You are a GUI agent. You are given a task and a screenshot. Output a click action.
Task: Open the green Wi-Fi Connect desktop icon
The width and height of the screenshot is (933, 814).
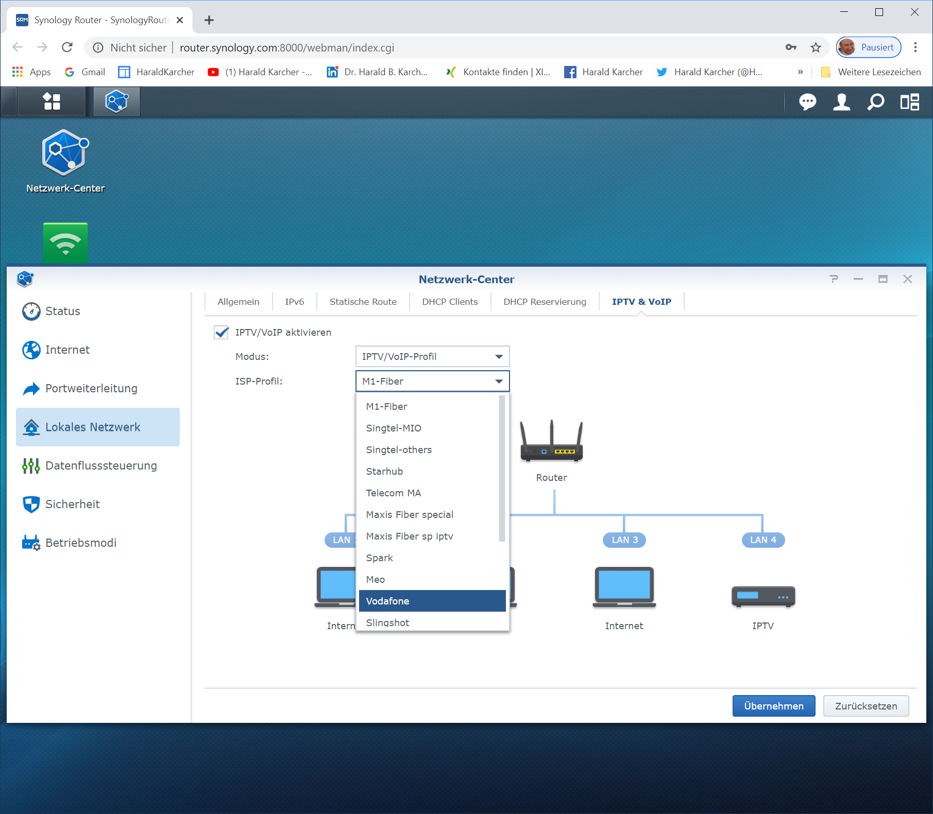65,243
